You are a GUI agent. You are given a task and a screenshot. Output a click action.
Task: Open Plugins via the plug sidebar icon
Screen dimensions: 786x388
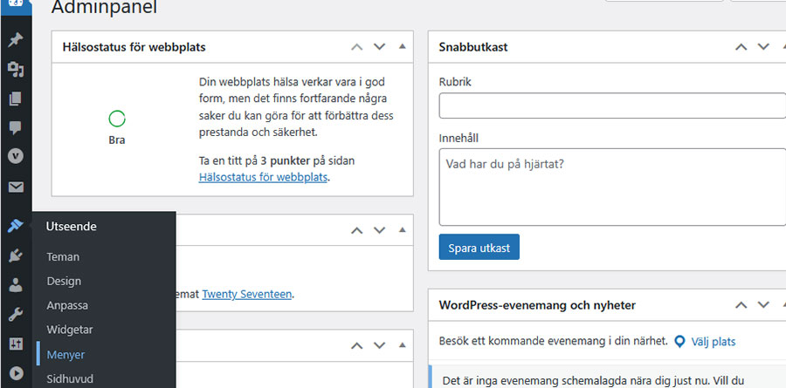[x=15, y=255]
